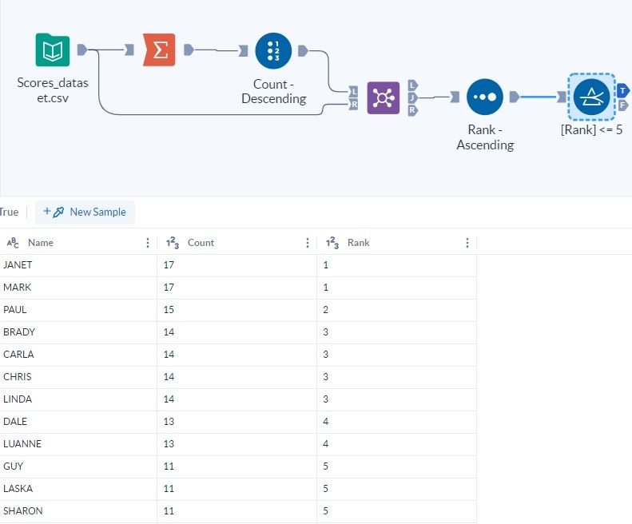Select the Count - Descending sort tool
Viewport: 632px width, 524px height.
point(273,50)
